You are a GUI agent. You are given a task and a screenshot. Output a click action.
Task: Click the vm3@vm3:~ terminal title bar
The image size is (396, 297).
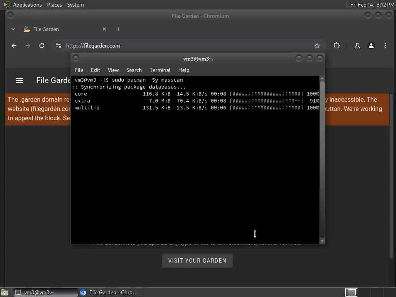[198, 59]
